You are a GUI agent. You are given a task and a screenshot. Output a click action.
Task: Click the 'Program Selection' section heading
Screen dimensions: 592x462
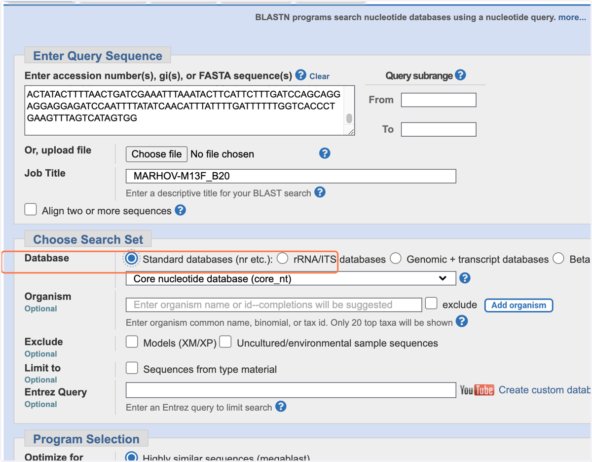[x=86, y=439]
